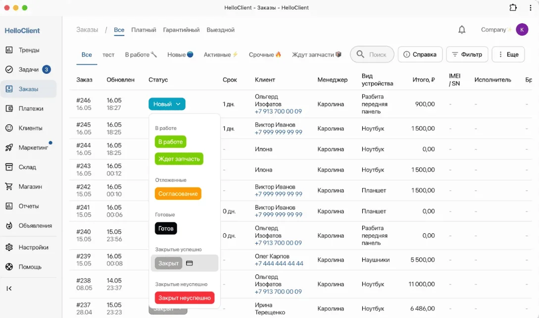Screen dimensions: 539x318
Task: Open the Еще more options menu
Action: [508, 54]
